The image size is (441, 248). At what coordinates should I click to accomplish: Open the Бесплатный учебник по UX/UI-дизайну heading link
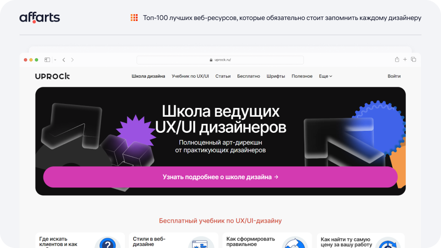click(x=220, y=221)
